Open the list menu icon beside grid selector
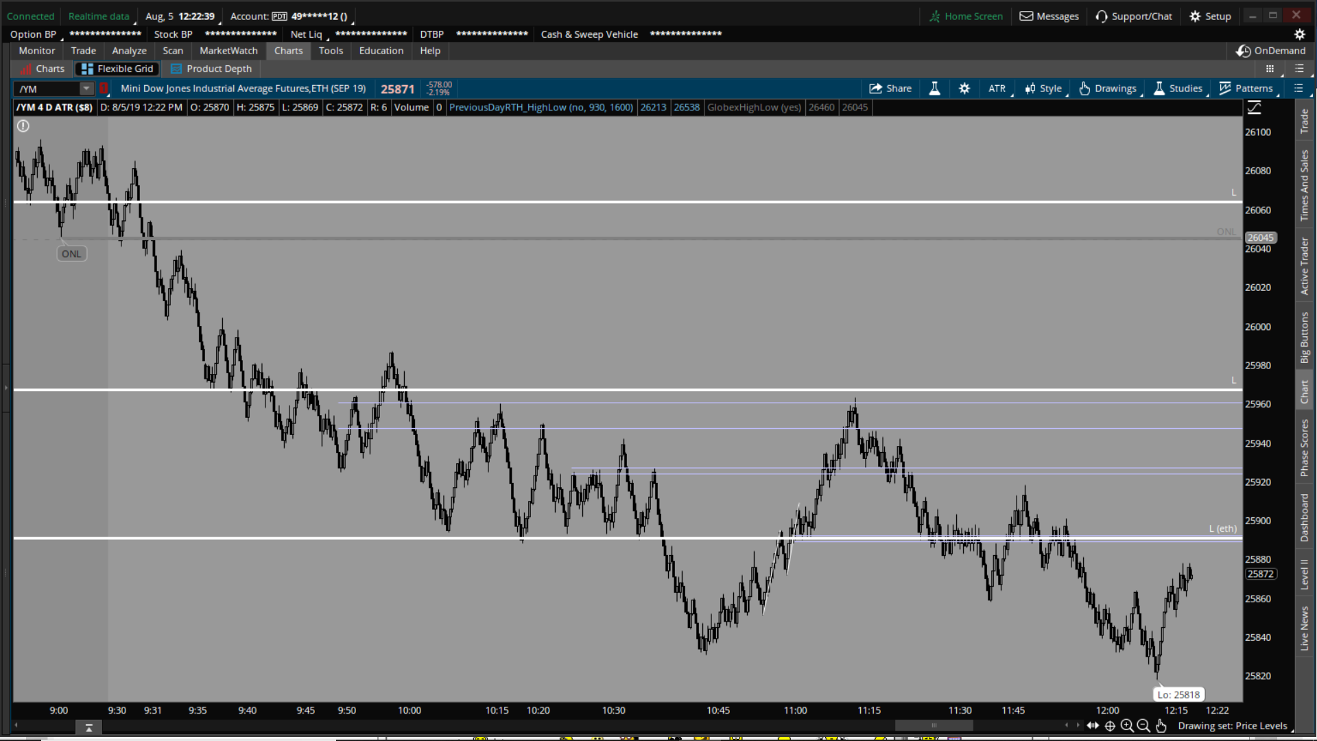 [1299, 69]
